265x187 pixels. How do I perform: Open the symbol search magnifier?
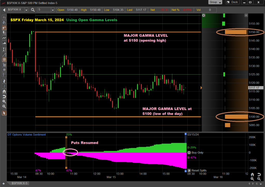coord(33,10)
